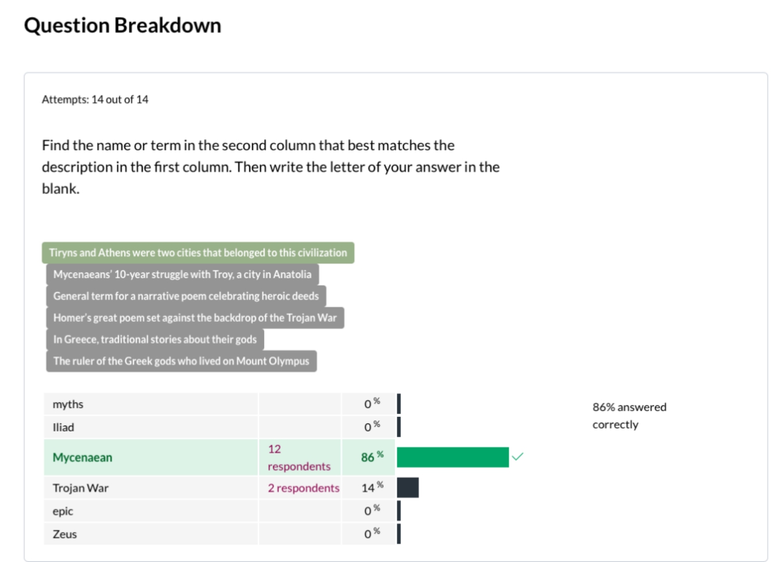Switch to Homer's great poem description
Screen dimensions: 784x562
coord(195,318)
